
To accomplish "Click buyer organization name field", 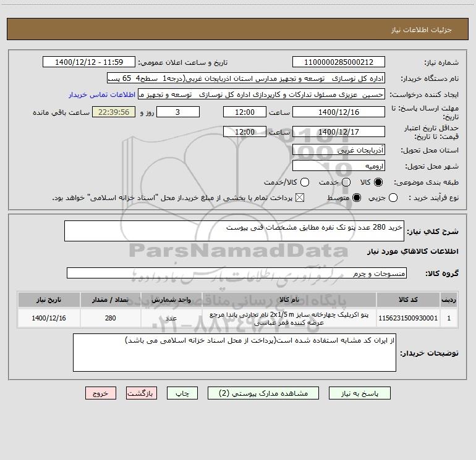I will point(246,78).
